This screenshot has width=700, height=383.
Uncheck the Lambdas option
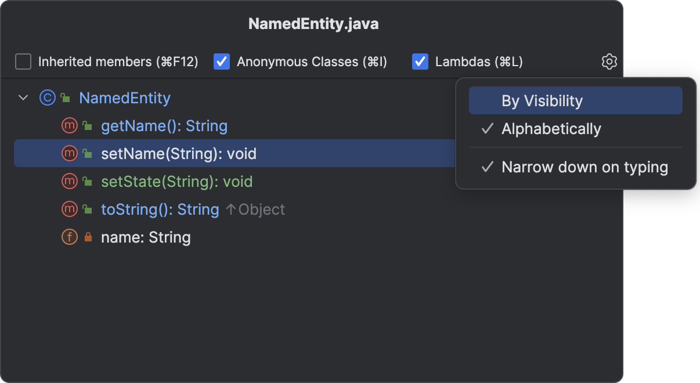pos(420,61)
